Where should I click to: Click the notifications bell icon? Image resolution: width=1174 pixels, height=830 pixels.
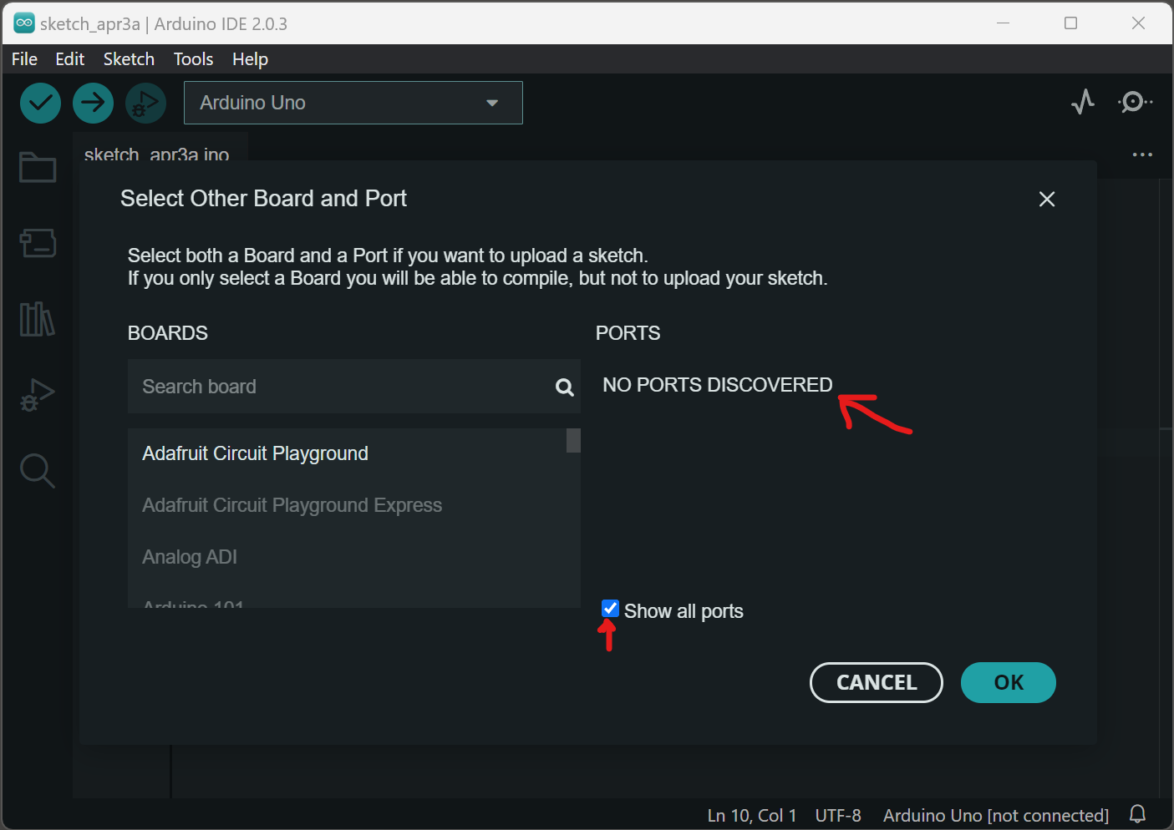coord(1137,814)
